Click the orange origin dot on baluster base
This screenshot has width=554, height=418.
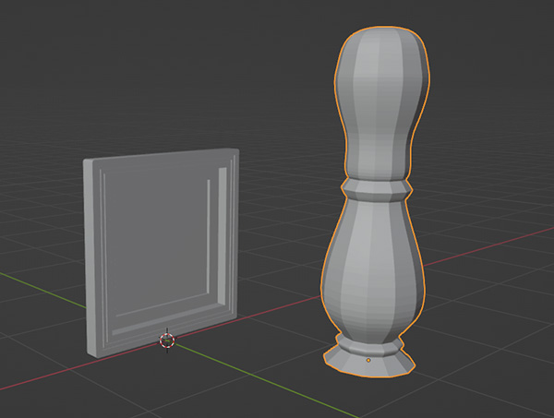pyautogui.click(x=368, y=359)
